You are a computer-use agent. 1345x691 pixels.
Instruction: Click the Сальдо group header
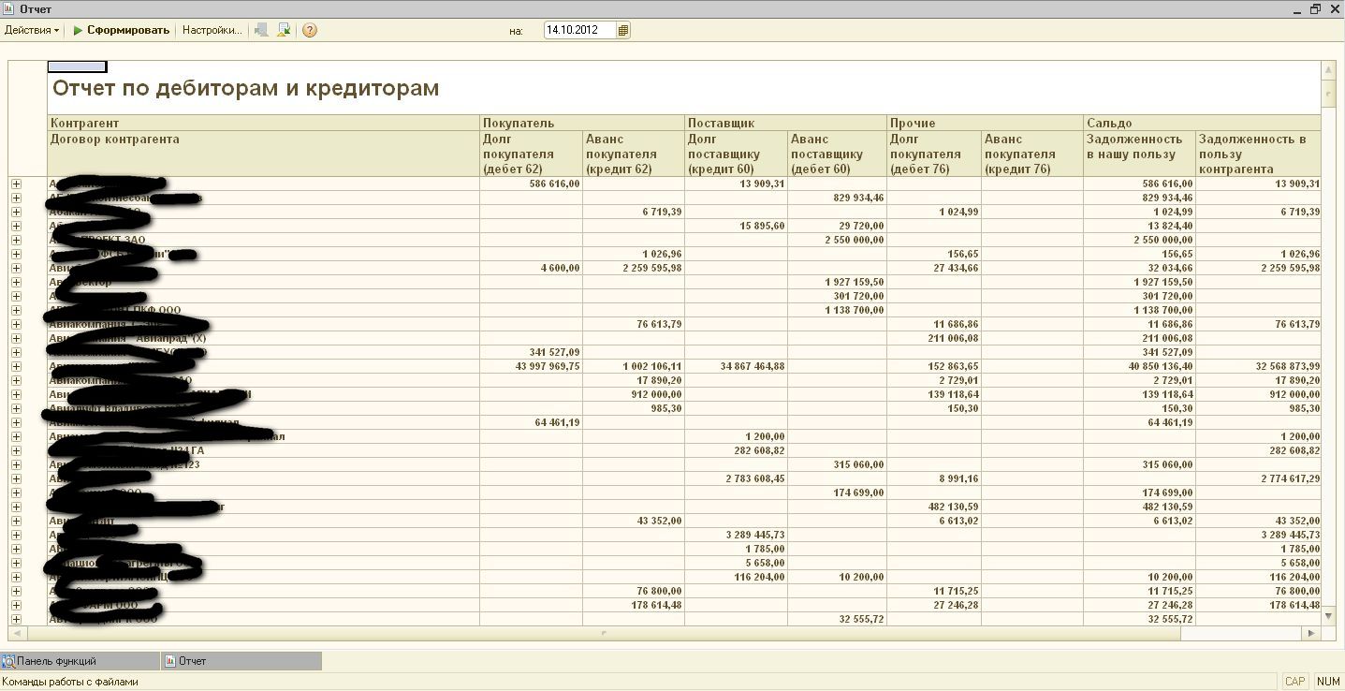(x=1203, y=123)
